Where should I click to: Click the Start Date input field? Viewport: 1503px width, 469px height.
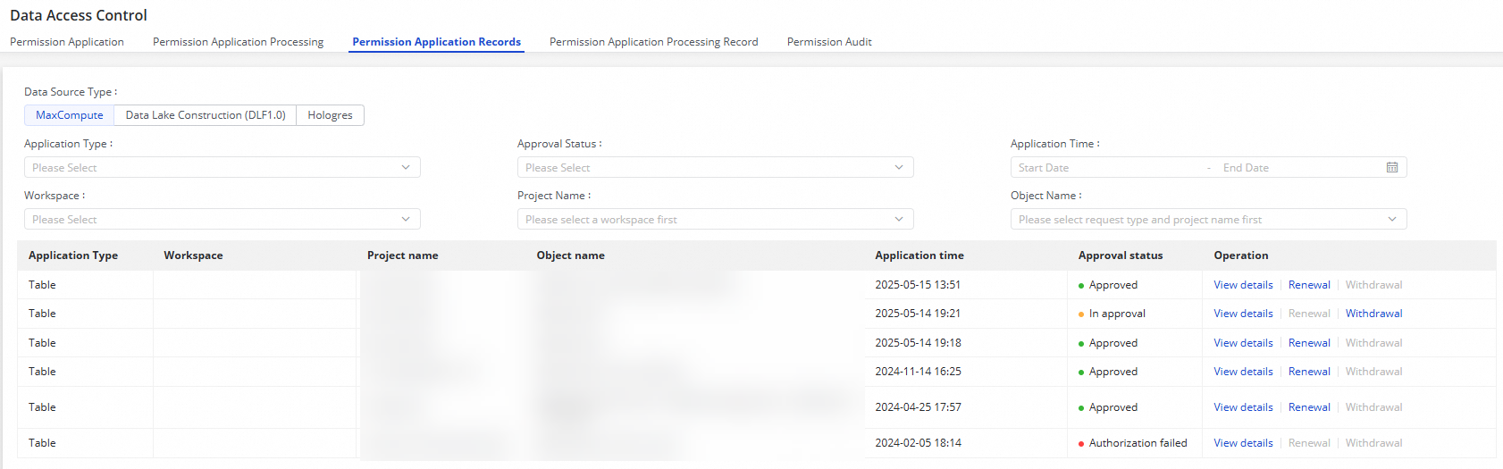(1108, 168)
